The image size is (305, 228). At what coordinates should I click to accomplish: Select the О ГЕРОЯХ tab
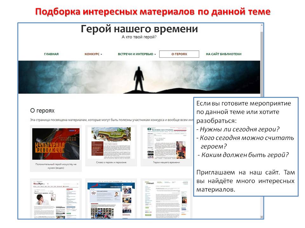pos(179,54)
